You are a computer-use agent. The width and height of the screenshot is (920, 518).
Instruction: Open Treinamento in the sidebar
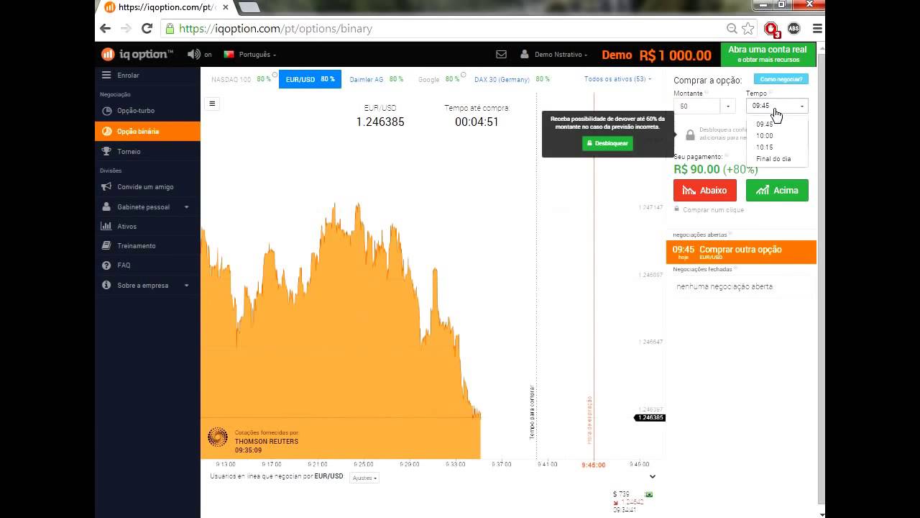(x=147, y=245)
